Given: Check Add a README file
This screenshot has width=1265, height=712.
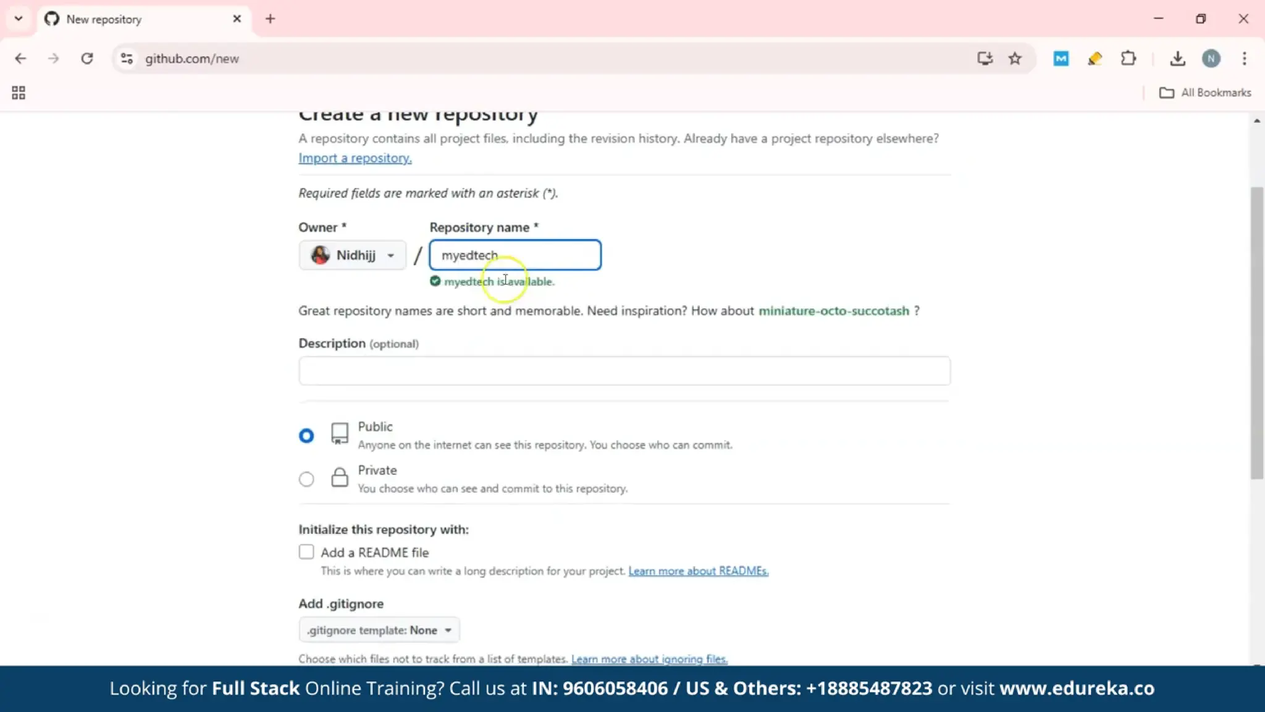Looking at the screenshot, I should (306, 552).
